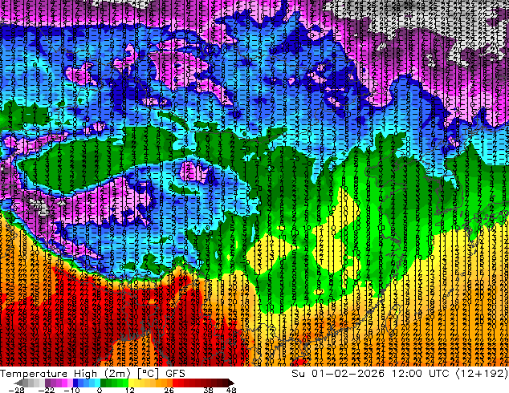This screenshot has width=509, height=393.
Task: Click the gray left arrow end of the colorbar
Action: tap(18, 383)
